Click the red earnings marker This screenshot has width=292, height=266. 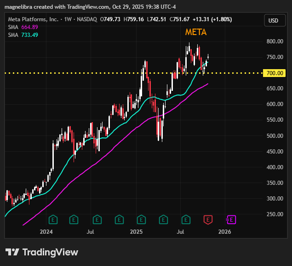coord(208,220)
